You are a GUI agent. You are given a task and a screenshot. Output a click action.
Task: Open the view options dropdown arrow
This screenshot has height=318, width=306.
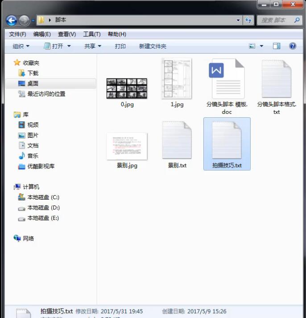(261, 46)
